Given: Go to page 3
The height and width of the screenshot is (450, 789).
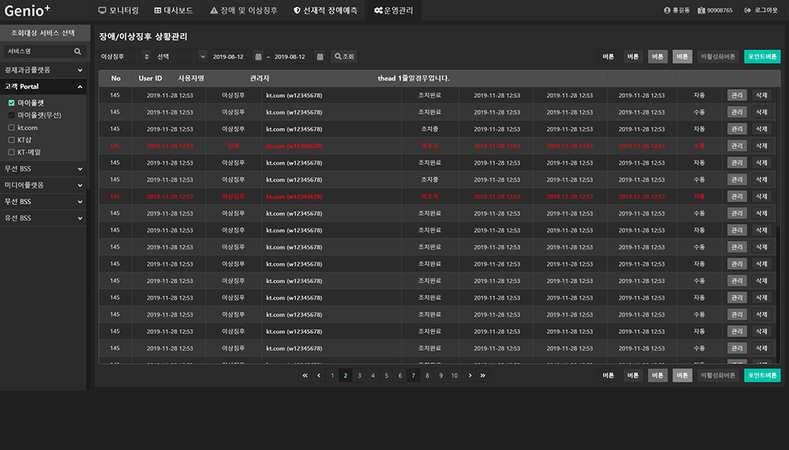Looking at the screenshot, I should [359, 376].
